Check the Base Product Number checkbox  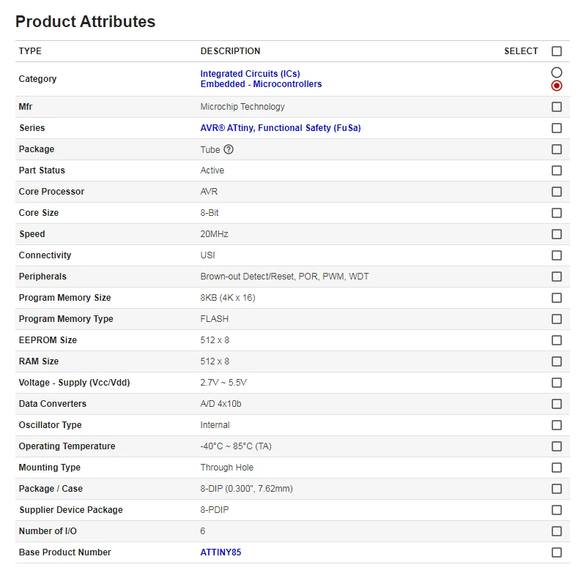click(x=557, y=552)
